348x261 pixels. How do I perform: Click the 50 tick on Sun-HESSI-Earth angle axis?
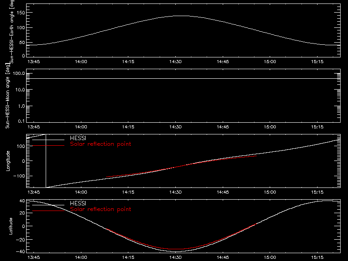coord(22,42)
